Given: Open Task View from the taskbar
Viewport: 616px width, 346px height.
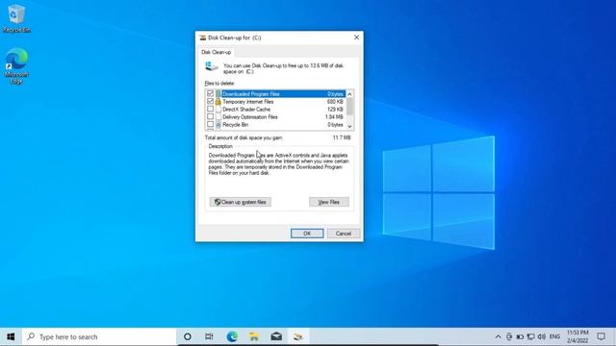Looking at the screenshot, I should click(209, 336).
